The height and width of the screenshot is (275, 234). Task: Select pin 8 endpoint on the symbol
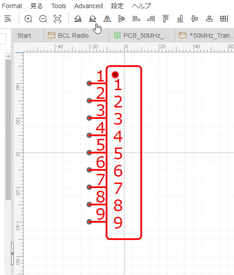coord(89,204)
